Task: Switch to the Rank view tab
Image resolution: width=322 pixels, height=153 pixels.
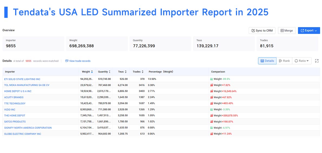Action: pos(284,61)
